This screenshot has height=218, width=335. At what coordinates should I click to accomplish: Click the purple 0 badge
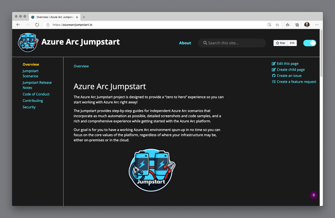(x=314, y=195)
